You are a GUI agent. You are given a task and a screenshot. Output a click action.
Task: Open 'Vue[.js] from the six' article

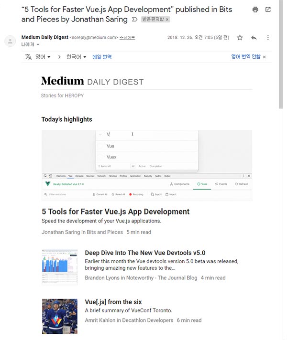113,302
